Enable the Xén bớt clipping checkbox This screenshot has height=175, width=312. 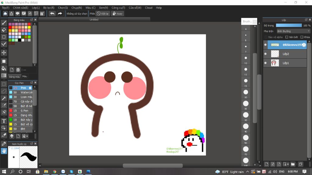click(287, 37)
